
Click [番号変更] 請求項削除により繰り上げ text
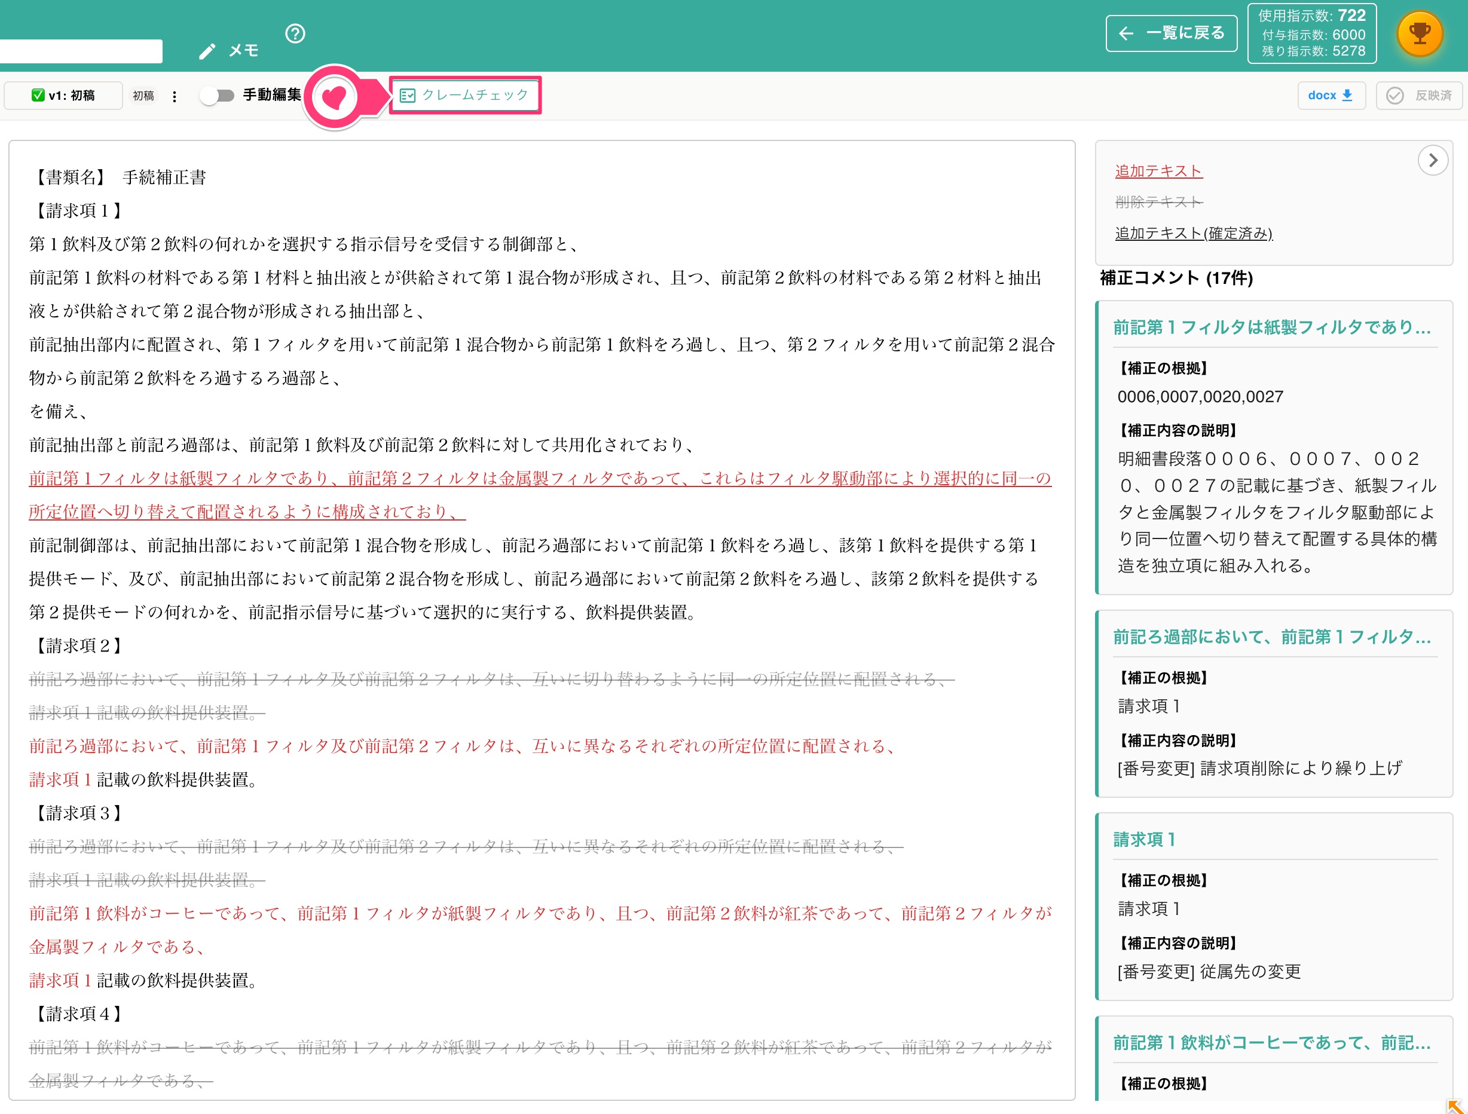coord(1259,769)
